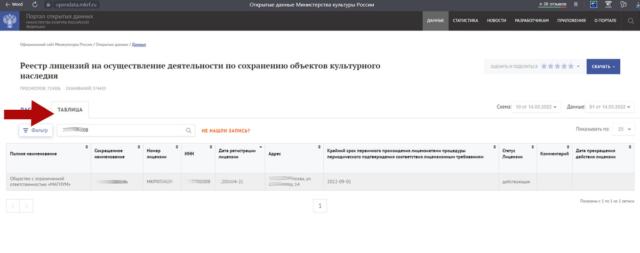This screenshot has height=253, width=640.
Task: Click the next page chevron in pagination
Action: coord(27,206)
